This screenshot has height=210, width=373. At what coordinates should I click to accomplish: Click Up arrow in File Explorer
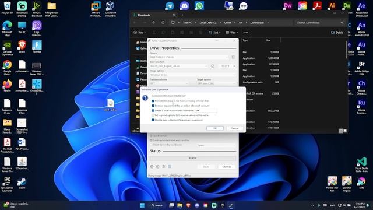tap(154, 23)
